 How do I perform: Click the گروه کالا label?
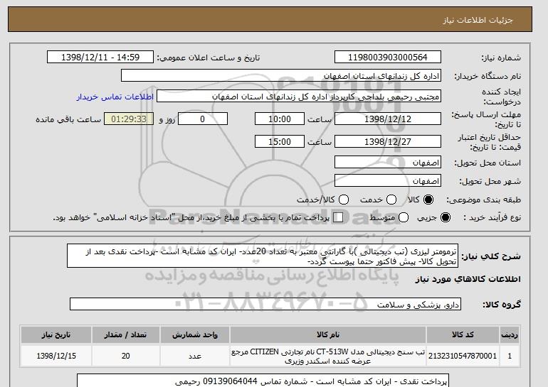[x=502, y=305]
